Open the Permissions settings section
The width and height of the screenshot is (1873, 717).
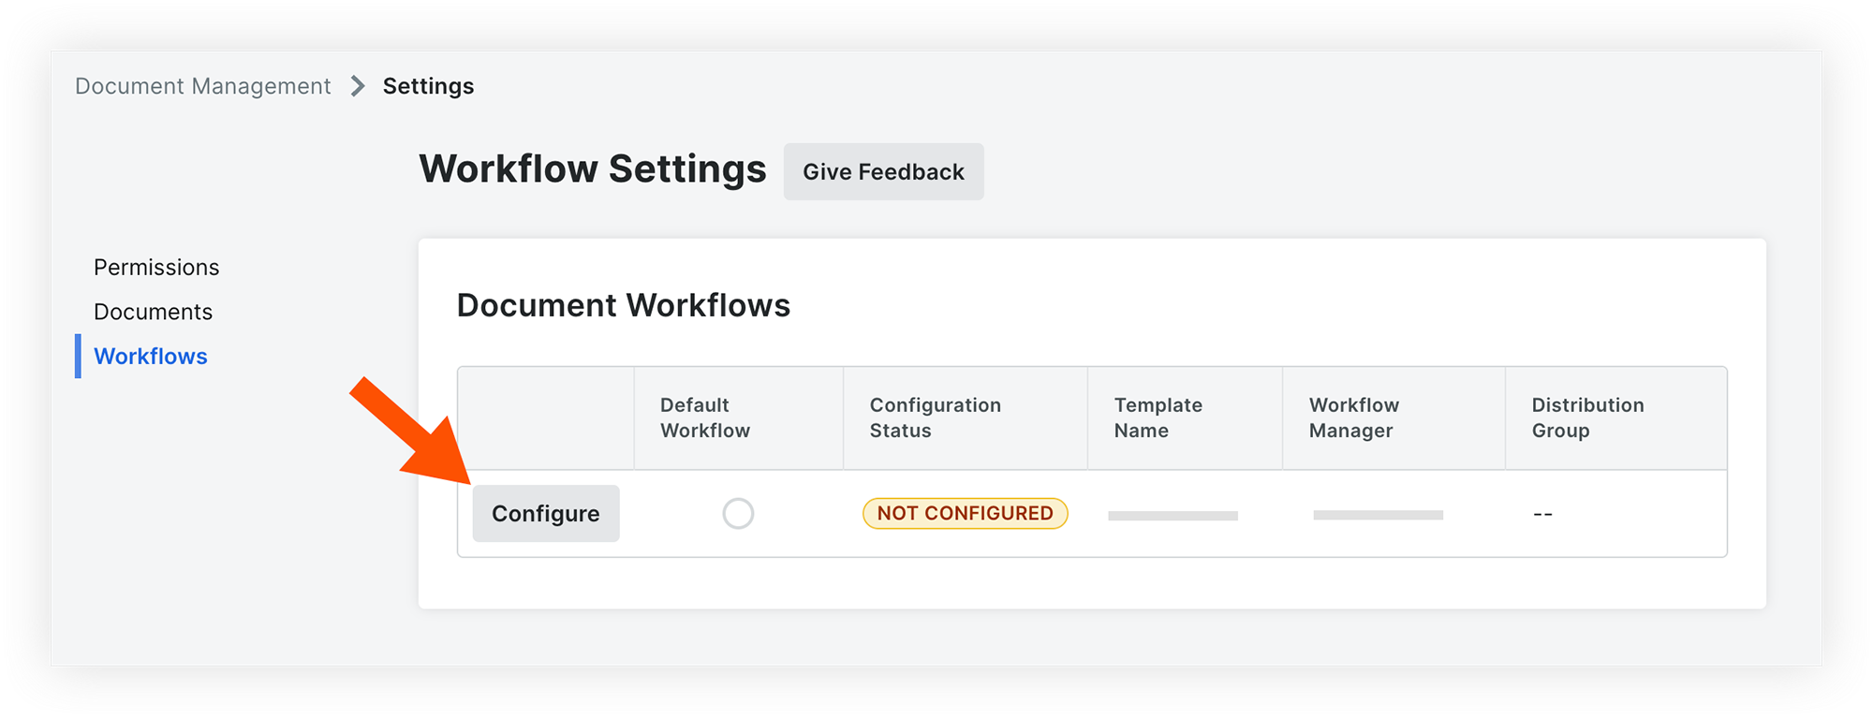tap(155, 267)
